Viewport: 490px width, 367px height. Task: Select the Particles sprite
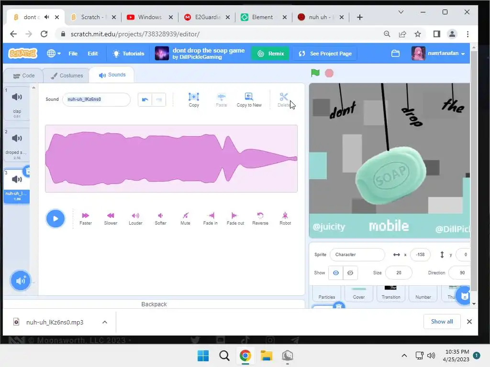tap(326, 293)
